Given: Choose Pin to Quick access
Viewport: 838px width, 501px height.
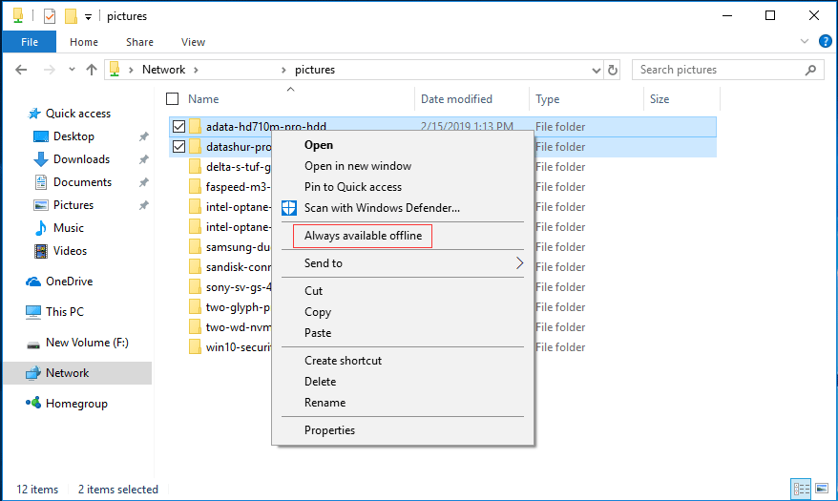Looking at the screenshot, I should (x=353, y=187).
